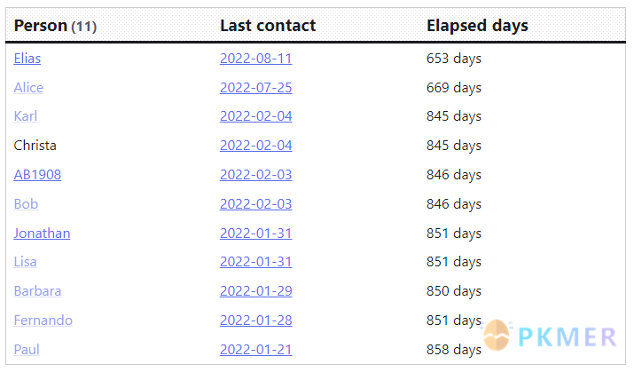Open the 2022-01-21 date link

tap(256, 349)
